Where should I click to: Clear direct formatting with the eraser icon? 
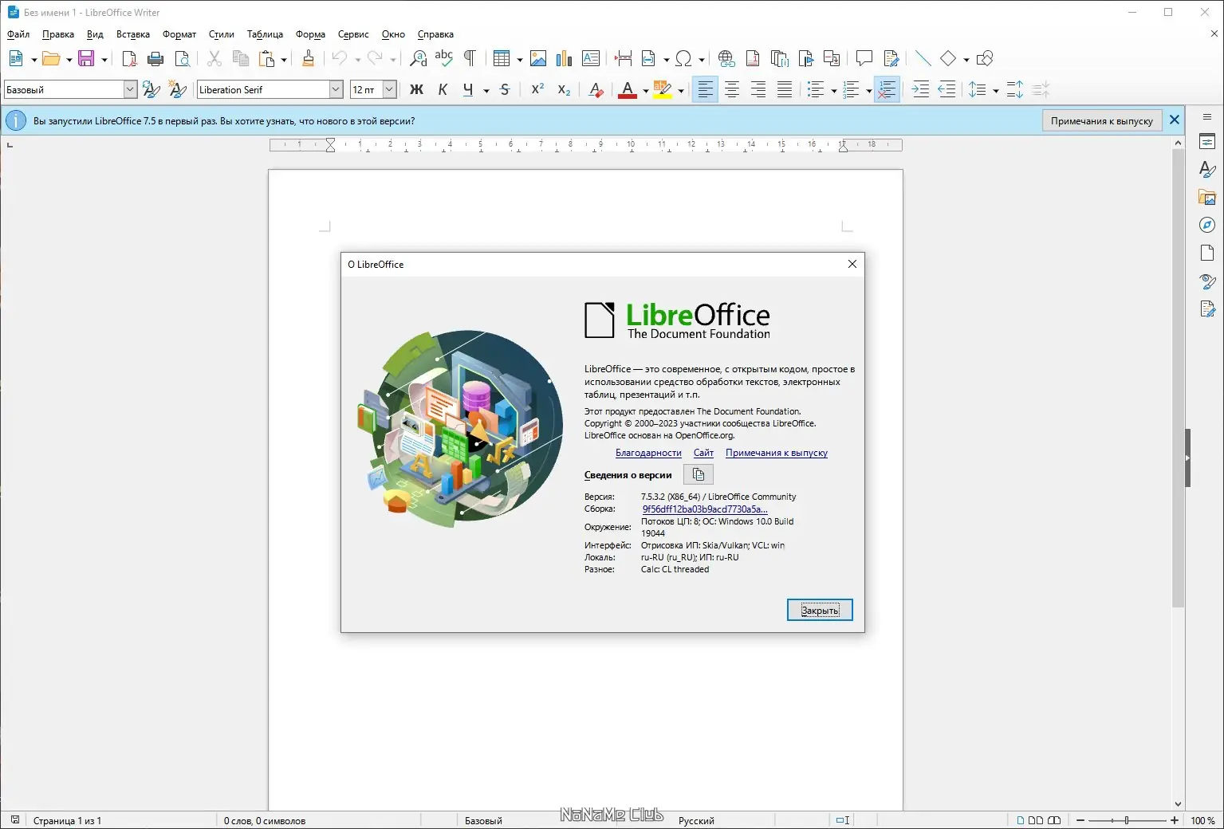pyautogui.click(x=596, y=90)
